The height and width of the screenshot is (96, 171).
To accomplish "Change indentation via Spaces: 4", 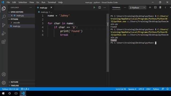I will point(132,89).
